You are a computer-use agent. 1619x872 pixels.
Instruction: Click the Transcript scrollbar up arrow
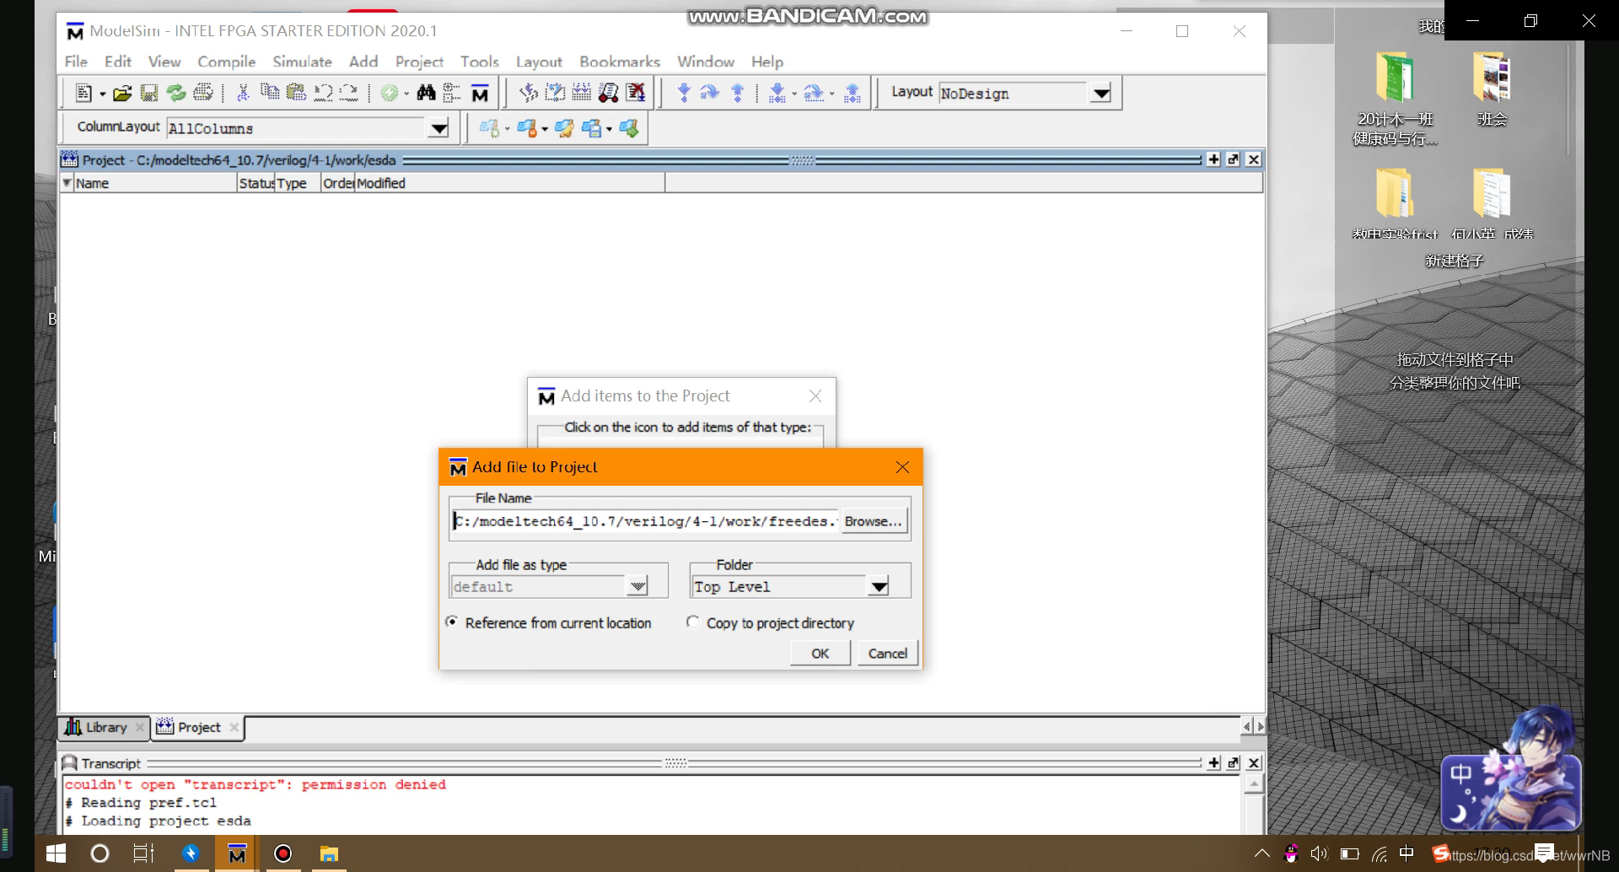pyautogui.click(x=1254, y=784)
